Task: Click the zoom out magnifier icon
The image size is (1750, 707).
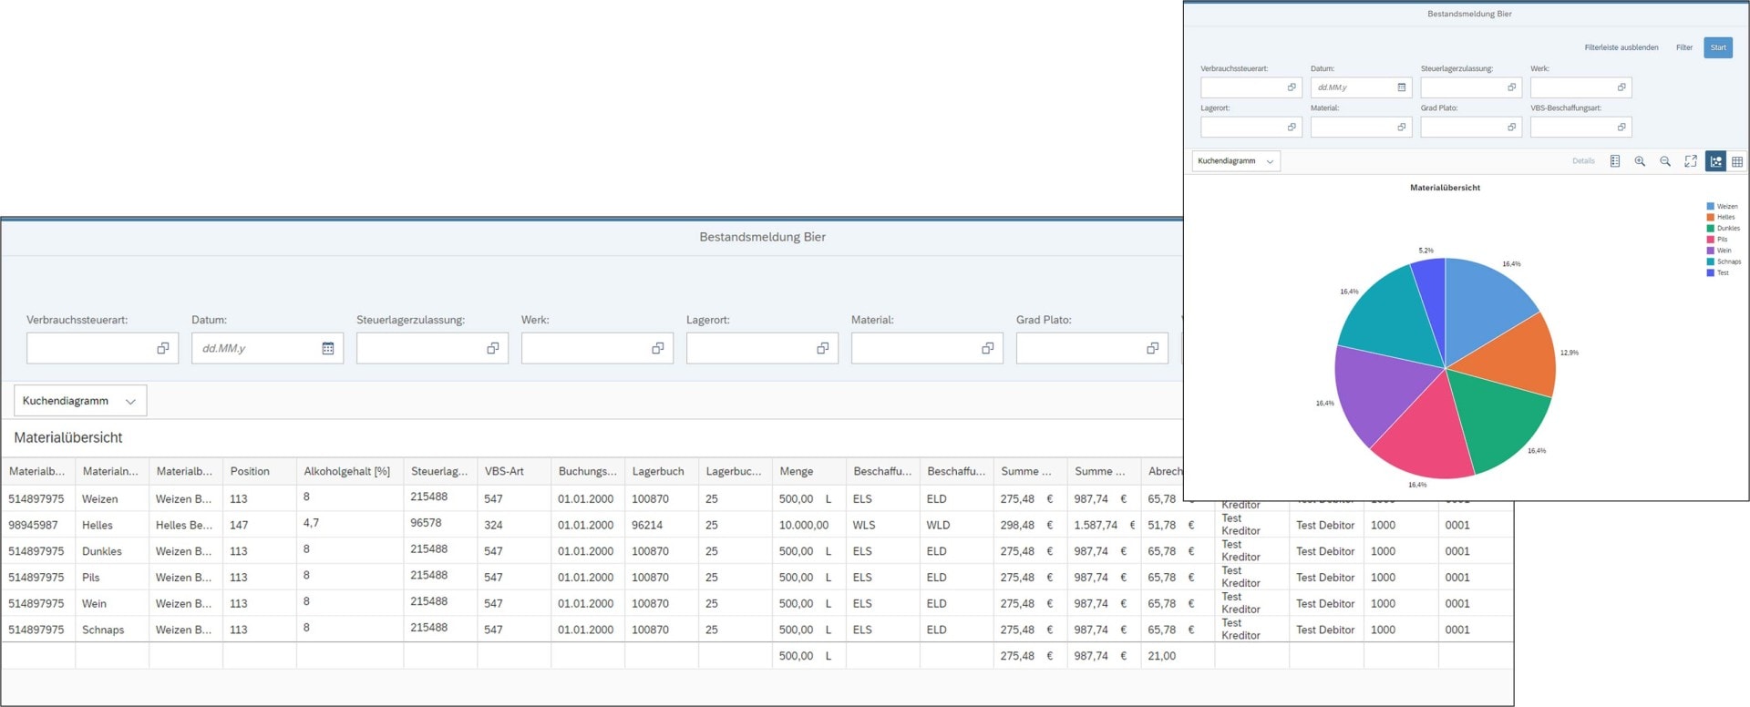Action: point(1665,161)
